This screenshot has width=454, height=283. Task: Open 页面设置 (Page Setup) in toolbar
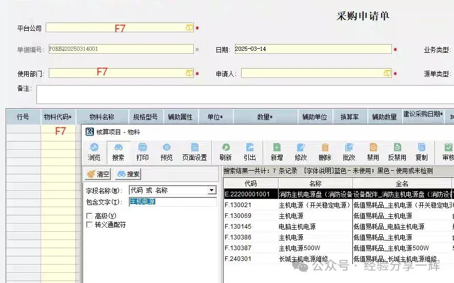194,152
